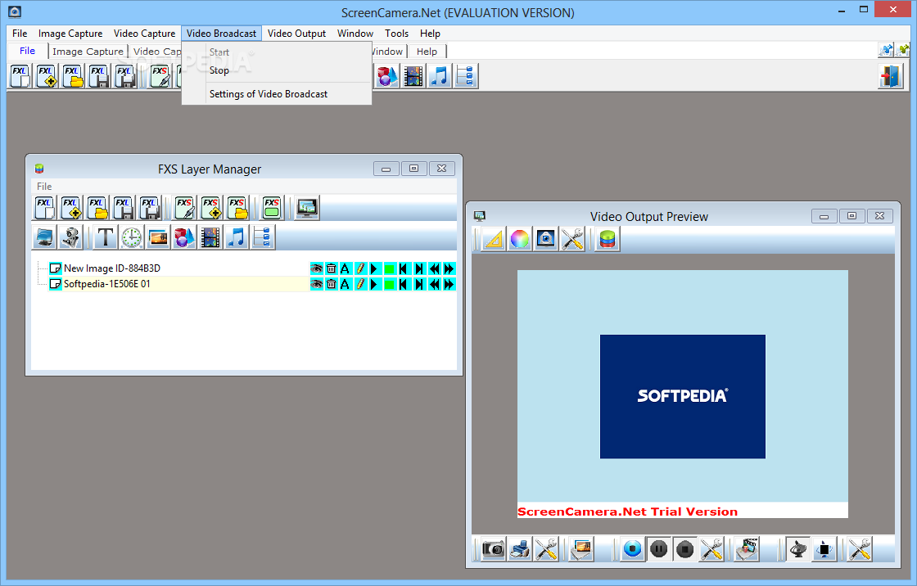Image resolution: width=917 pixels, height=586 pixels.
Task: Click the tools icon in preview top toolbar
Action: pyautogui.click(x=572, y=239)
